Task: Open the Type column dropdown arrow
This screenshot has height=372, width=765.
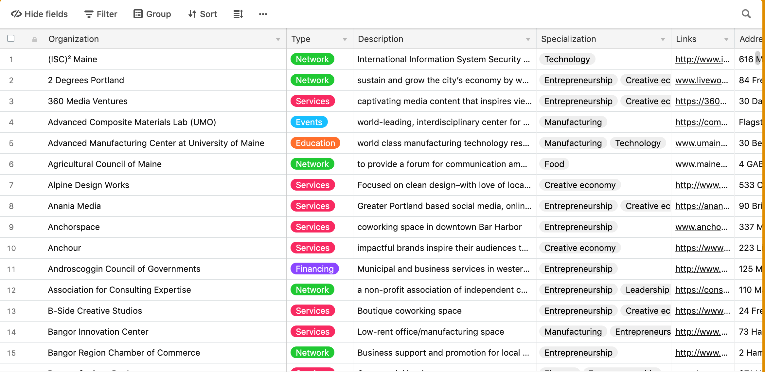Action: 345,39
